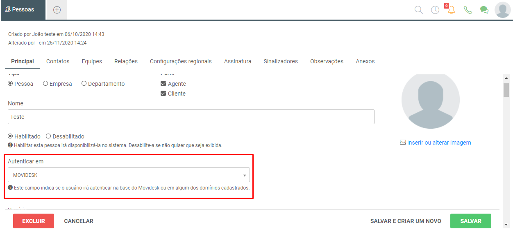
Task: Add a new tab with plus icon
Action: [57, 10]
